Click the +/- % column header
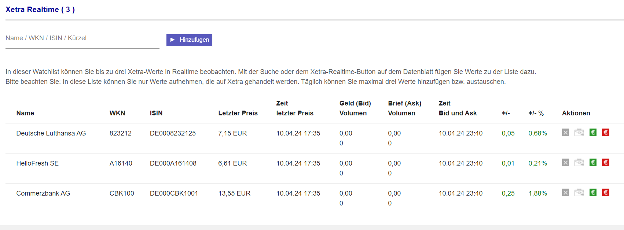The image size is (624, 230). pyautogui.click(x=536, y=113)
